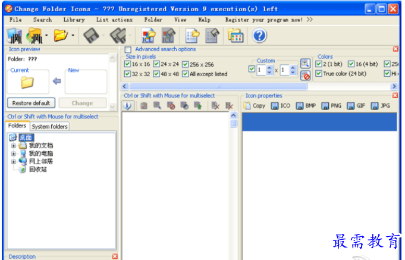The width and height of the screenshot is (405, 260).
Task: Uncheck the 16 x 16 size checkbox
Action: pos(127,64)
